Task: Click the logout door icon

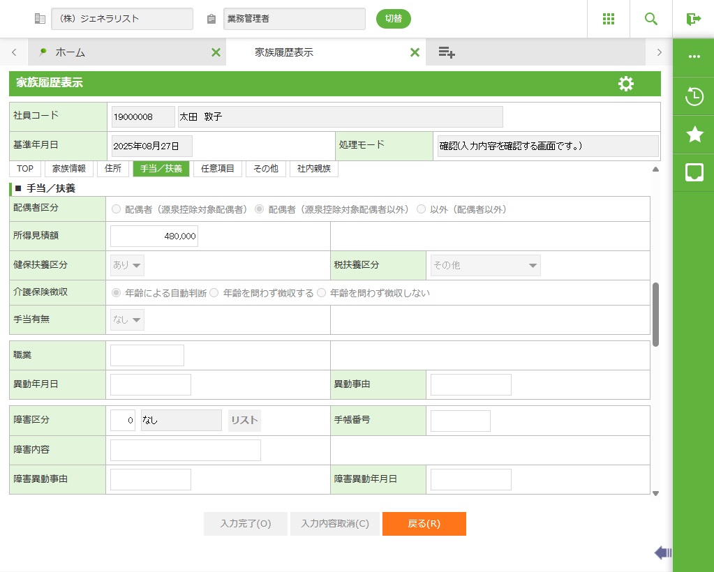Action: tap(693, 19)
